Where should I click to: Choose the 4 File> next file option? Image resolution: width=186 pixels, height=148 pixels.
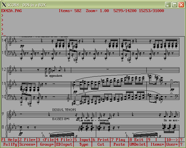(64, 140)
